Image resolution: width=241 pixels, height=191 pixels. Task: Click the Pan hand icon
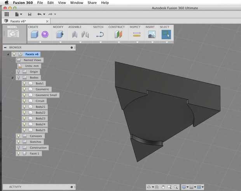pos(163,187)
